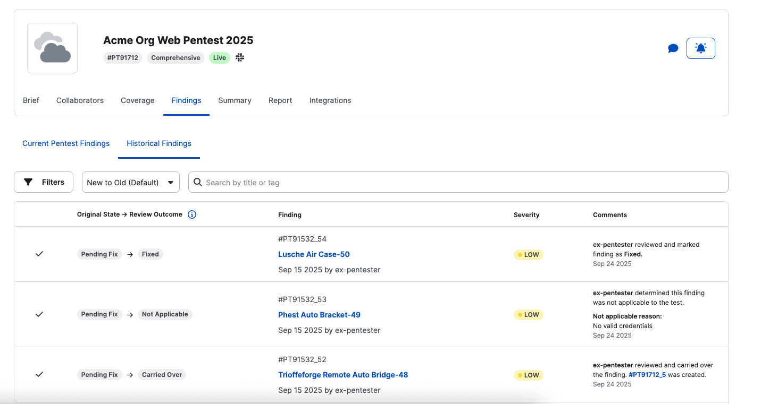This screenshot has width=761, height=404.
Task: Click the info icon beside Review Outcome
Action: [192, 214]
